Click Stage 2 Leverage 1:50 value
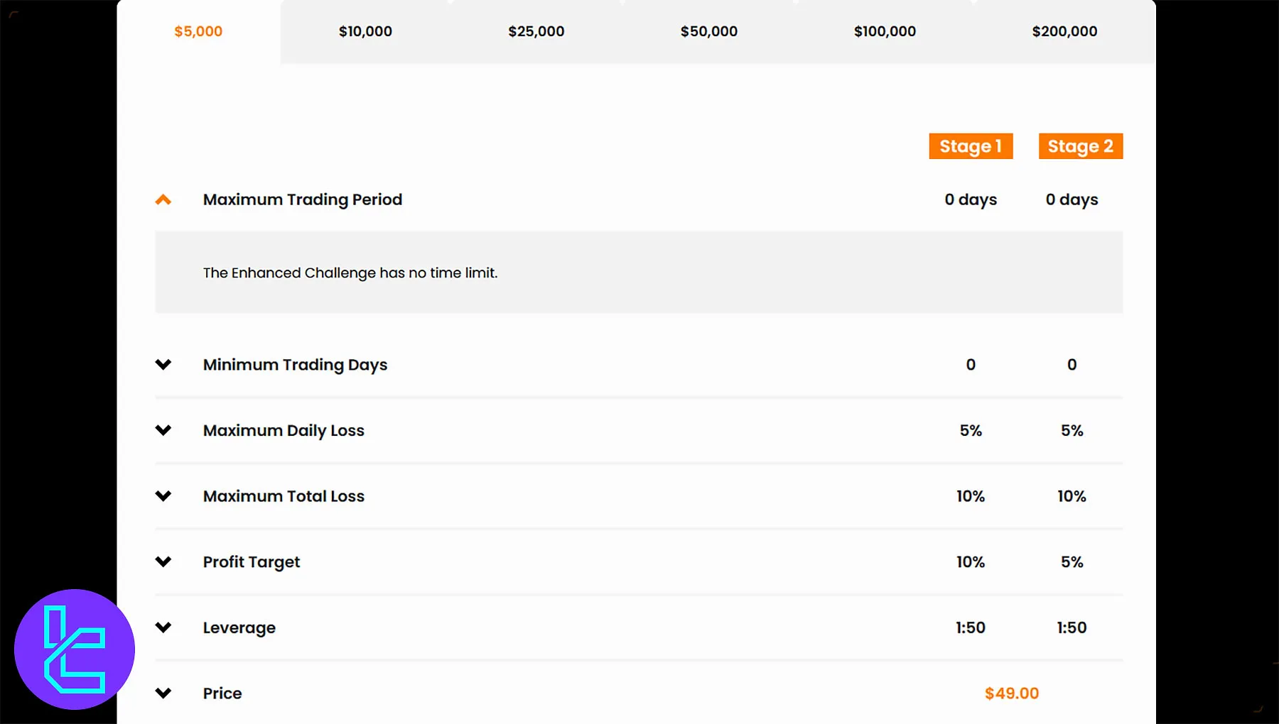Screen dimensions: 1279x724 click(x=1072, y=627)
